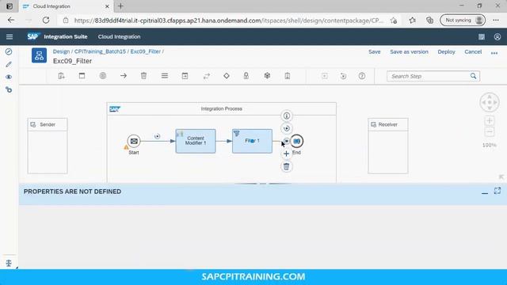Open the Not syncing profile button
Viewport: 507px width, 285px height.
[x=463, y=20]
